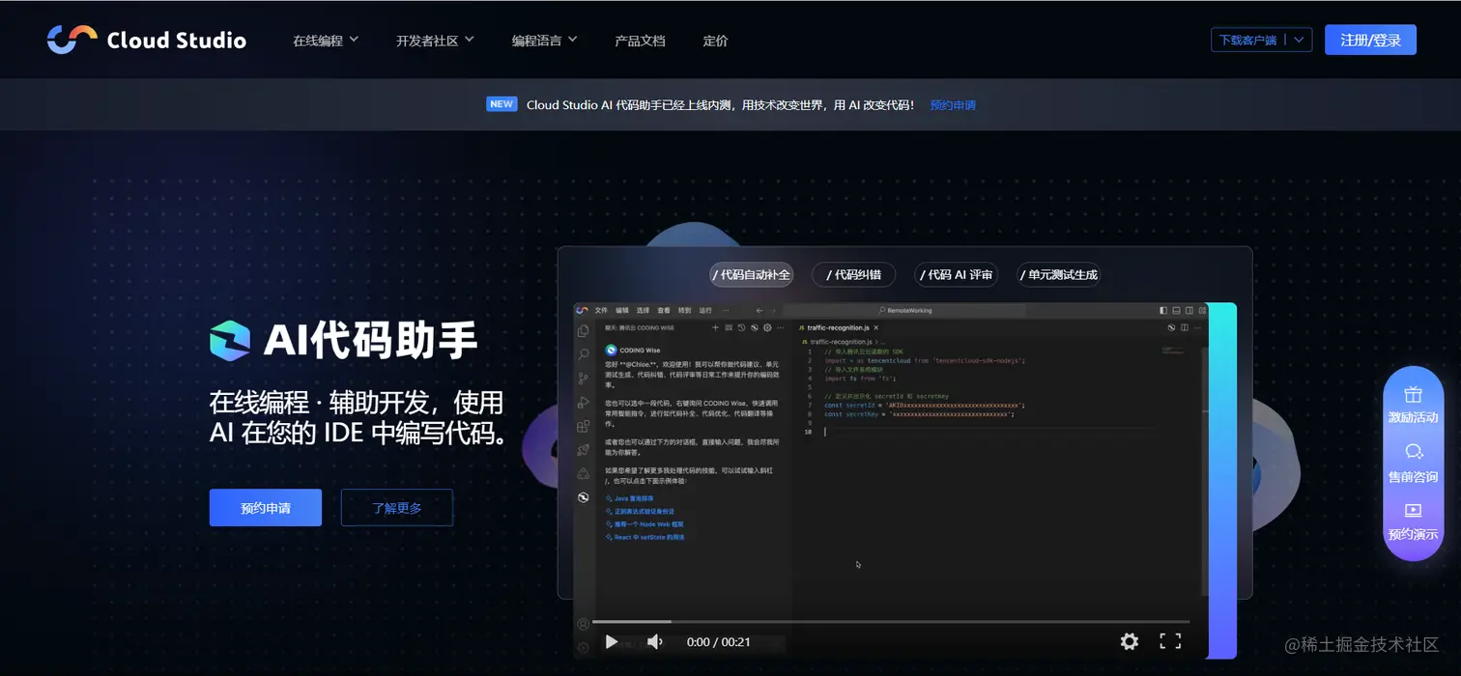1461x676 pixels.
Task: Select the Run and Debug sidebar icon
Action: coord(582,401)
